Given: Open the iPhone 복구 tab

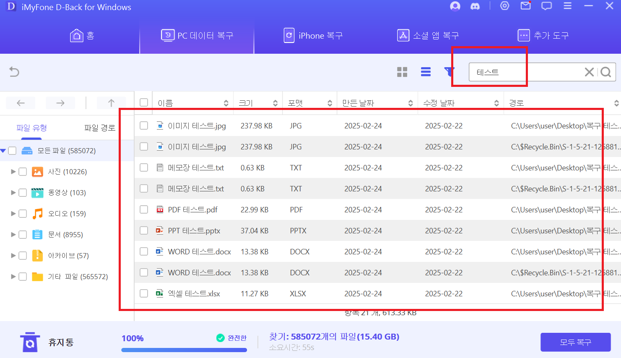Looking at the screenshot, I should click(x=313, y=36).
